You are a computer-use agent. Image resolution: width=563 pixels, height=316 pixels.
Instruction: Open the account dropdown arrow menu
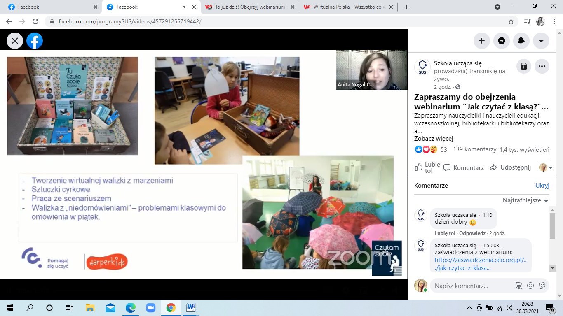(541, 41)
